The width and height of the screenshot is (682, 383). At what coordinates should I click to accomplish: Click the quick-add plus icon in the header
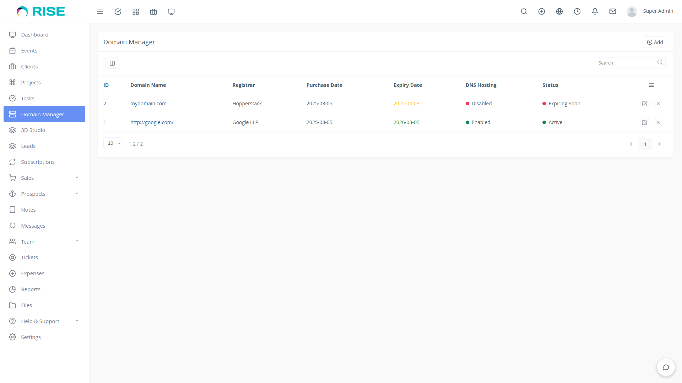(x=541, y=11)
